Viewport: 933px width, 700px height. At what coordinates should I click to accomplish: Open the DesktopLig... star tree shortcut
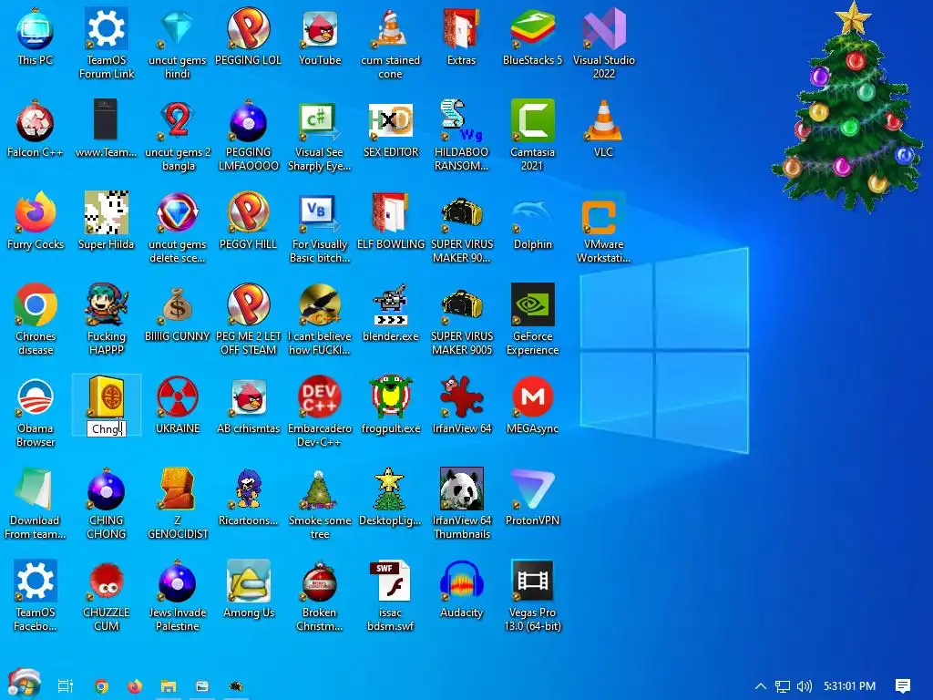(390, 497)
